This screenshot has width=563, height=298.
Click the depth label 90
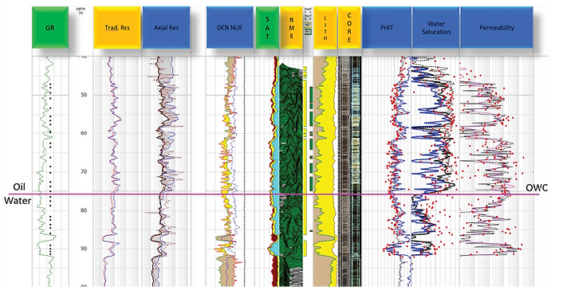pyautogui.click(x=83, y=249)
